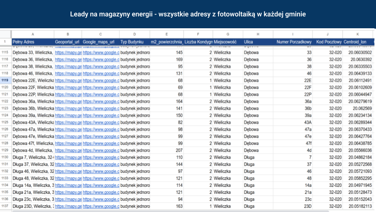376x212 pixels.
Task: Open the Geoportal link for Dębowa 22E
Action: pos(68,80)
